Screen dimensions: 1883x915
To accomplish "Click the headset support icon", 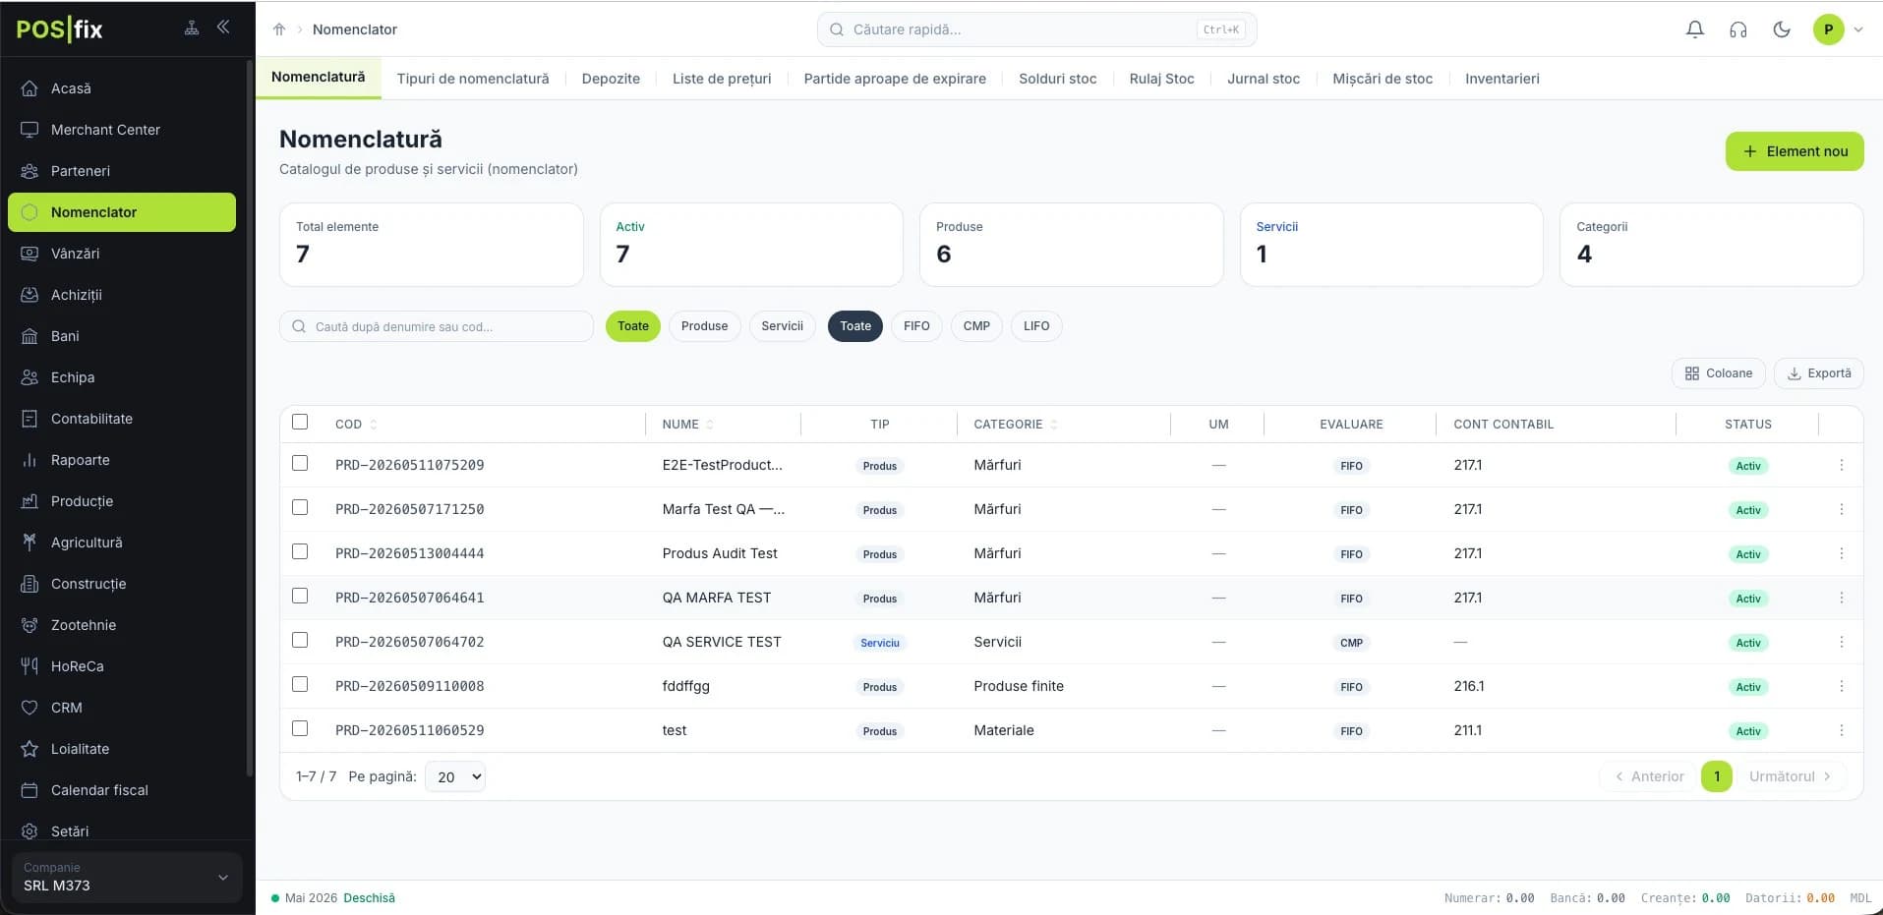I will pos(1738,29).
